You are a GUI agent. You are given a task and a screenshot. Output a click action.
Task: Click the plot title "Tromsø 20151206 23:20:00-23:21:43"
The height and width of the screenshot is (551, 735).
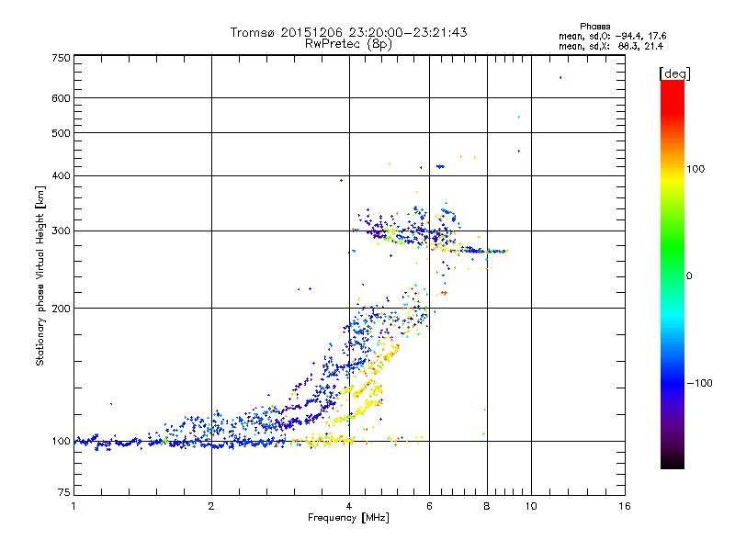pos(348,32)
